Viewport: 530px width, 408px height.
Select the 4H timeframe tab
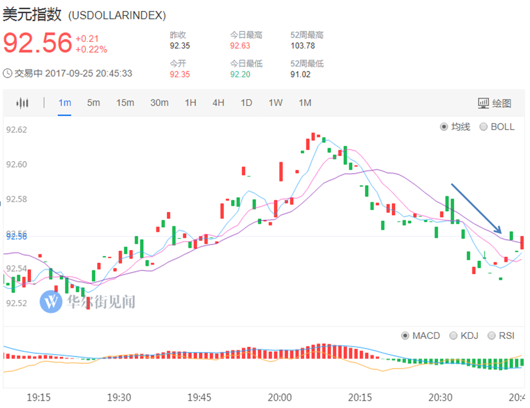tap(218, 103)
